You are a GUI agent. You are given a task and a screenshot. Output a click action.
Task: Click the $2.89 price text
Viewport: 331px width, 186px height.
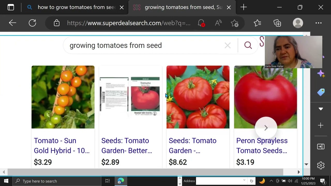click(110, 162)
